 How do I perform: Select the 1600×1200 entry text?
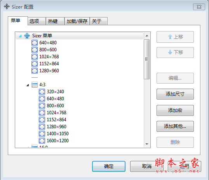58,141
